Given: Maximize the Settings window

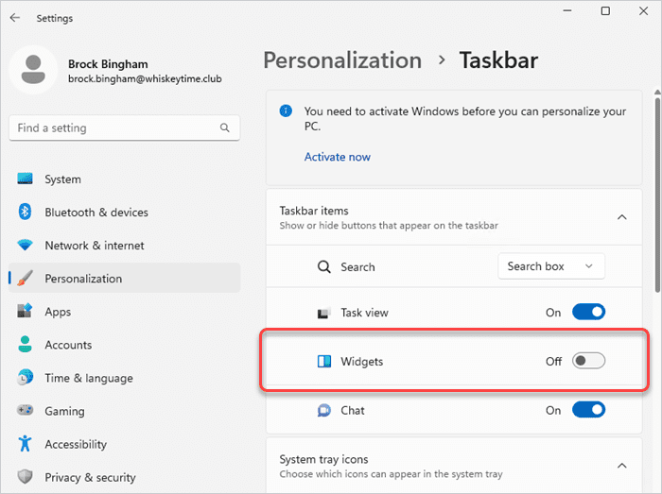Looking at the screenshot, I should [x=605, y=11].
